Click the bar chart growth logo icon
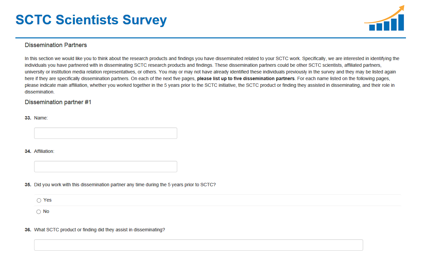421x256 pixels. click(x=385, y=19)
